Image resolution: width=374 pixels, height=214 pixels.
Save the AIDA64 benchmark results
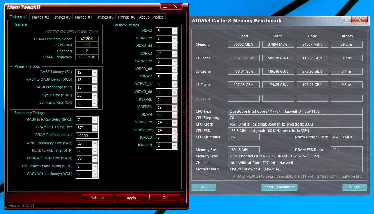(x=203, y=187)
